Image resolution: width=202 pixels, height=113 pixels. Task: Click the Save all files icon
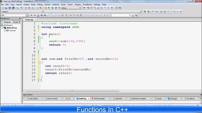pyautogui.click(x=13, y=8)
